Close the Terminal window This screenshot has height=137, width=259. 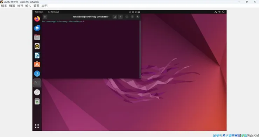coord(138,17)
